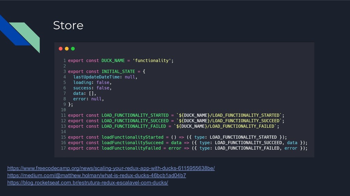
Task: Click the yellow minimize dot on code window
Action: pyautogui.click(x=67, y=49)
